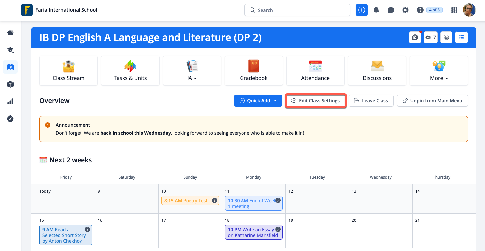The height and width of the screenshot is (251, 485).
Task: Open the Class Stream
Action: [68, 71]
